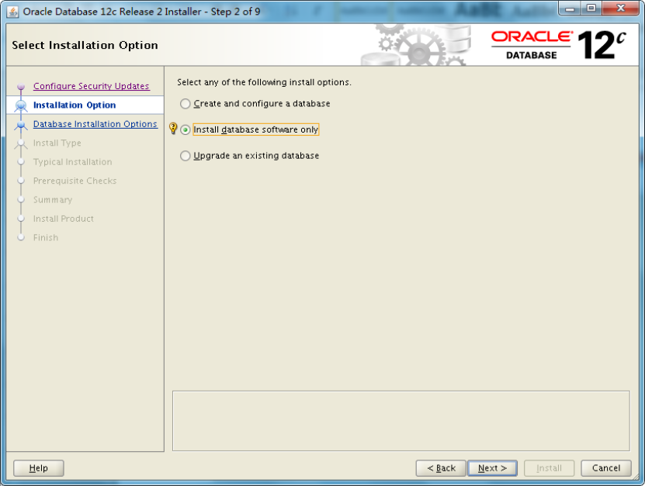The width and height of the screenshot is (645, 486).
Task: Click the Configure Security Updates step bullet
Action: [x=21, y=88]
